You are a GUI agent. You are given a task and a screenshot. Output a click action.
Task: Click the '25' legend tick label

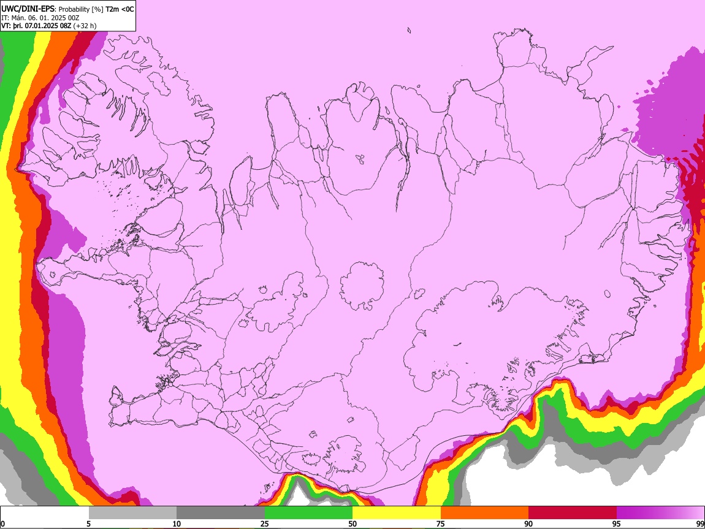265,523
